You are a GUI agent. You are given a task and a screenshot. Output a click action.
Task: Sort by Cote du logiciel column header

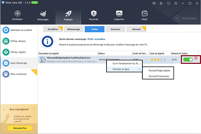coord(160,53)
